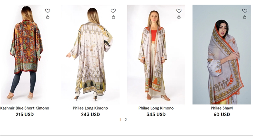The width and height of the screenshot is (253, 137).
Task: View front-view Philae Long Kimono photo
Action: click(156, 55)
